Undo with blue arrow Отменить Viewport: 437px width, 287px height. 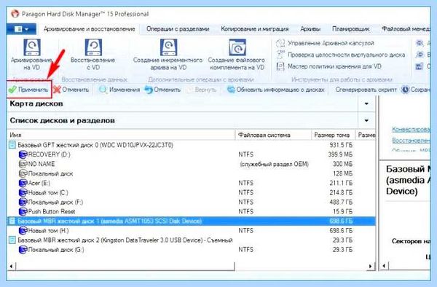(x=162, y=90)
